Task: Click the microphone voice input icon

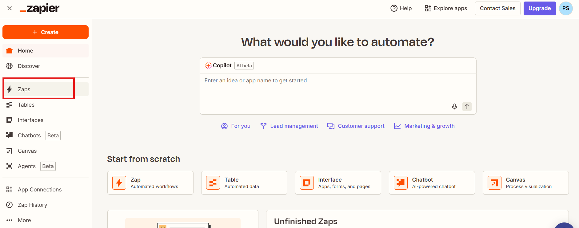Action: click(x=454, y=107)
